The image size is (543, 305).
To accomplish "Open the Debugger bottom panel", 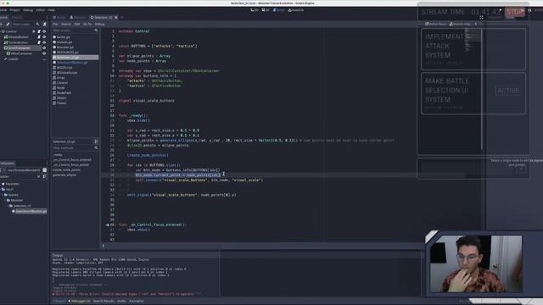I will coord(79,302).
